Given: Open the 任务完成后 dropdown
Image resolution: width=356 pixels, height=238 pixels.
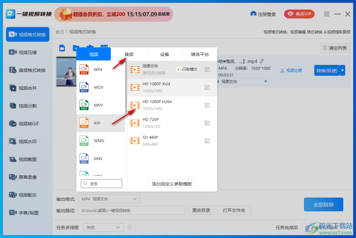Looking at the screenshot, I should pos(326,227).
